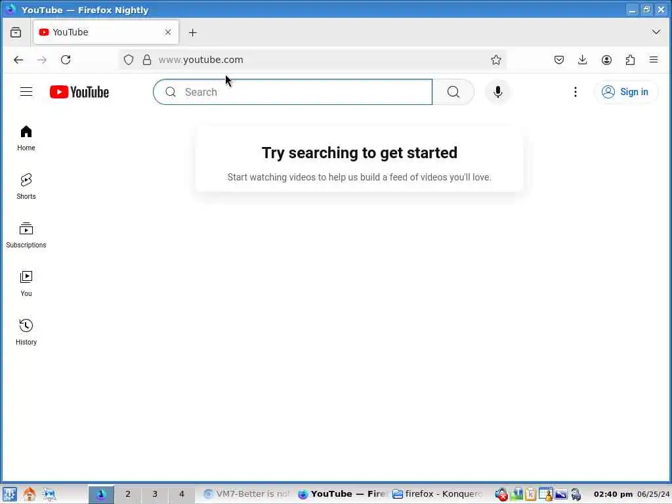Open tracking protection shield icon
The image size is (672, 504).
coord(129,60)
